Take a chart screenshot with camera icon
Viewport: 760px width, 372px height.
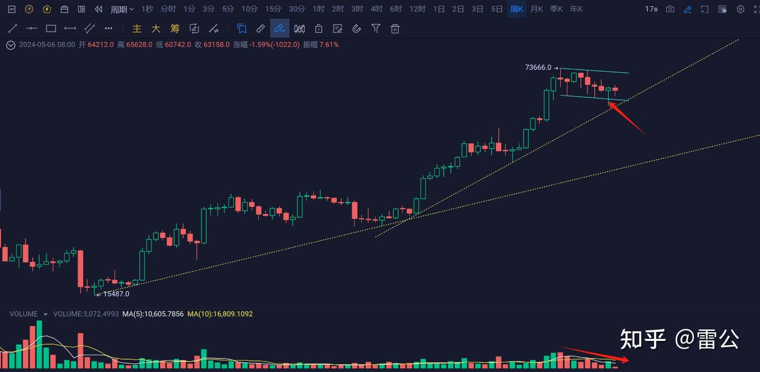coord(670,9)
